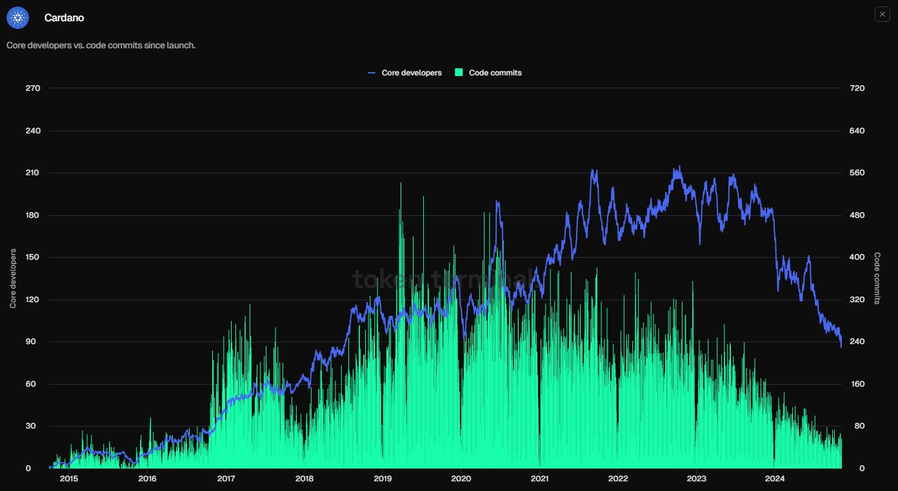Select the Cardano title heading
This screenshot has height=491, width=898.
click(64, 17)
